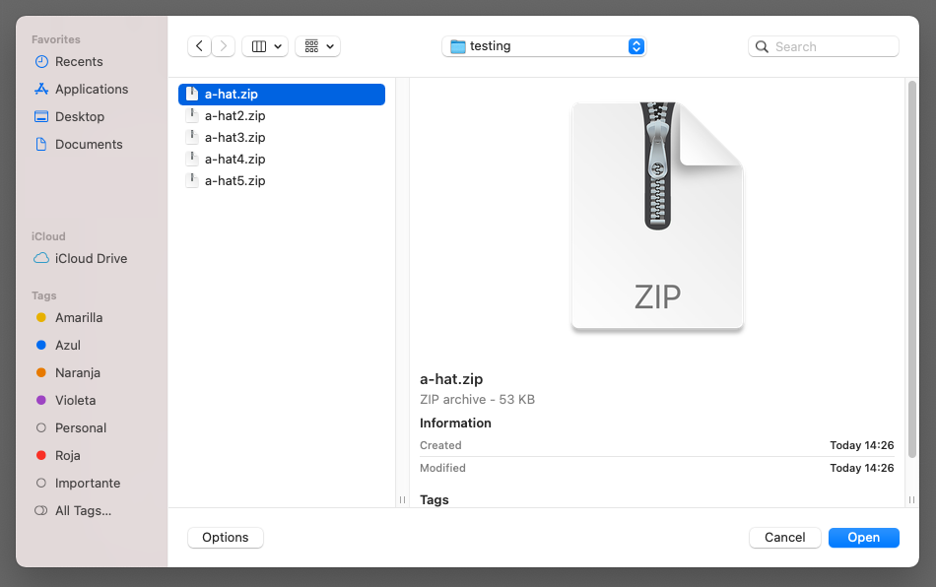Select the a-hat3.zip file
936x587 pixels.
tap(234, 138)
